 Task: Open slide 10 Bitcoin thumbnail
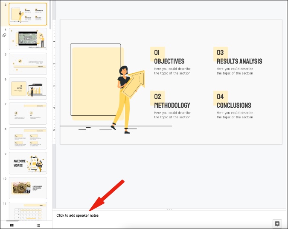tap(28, 188)
